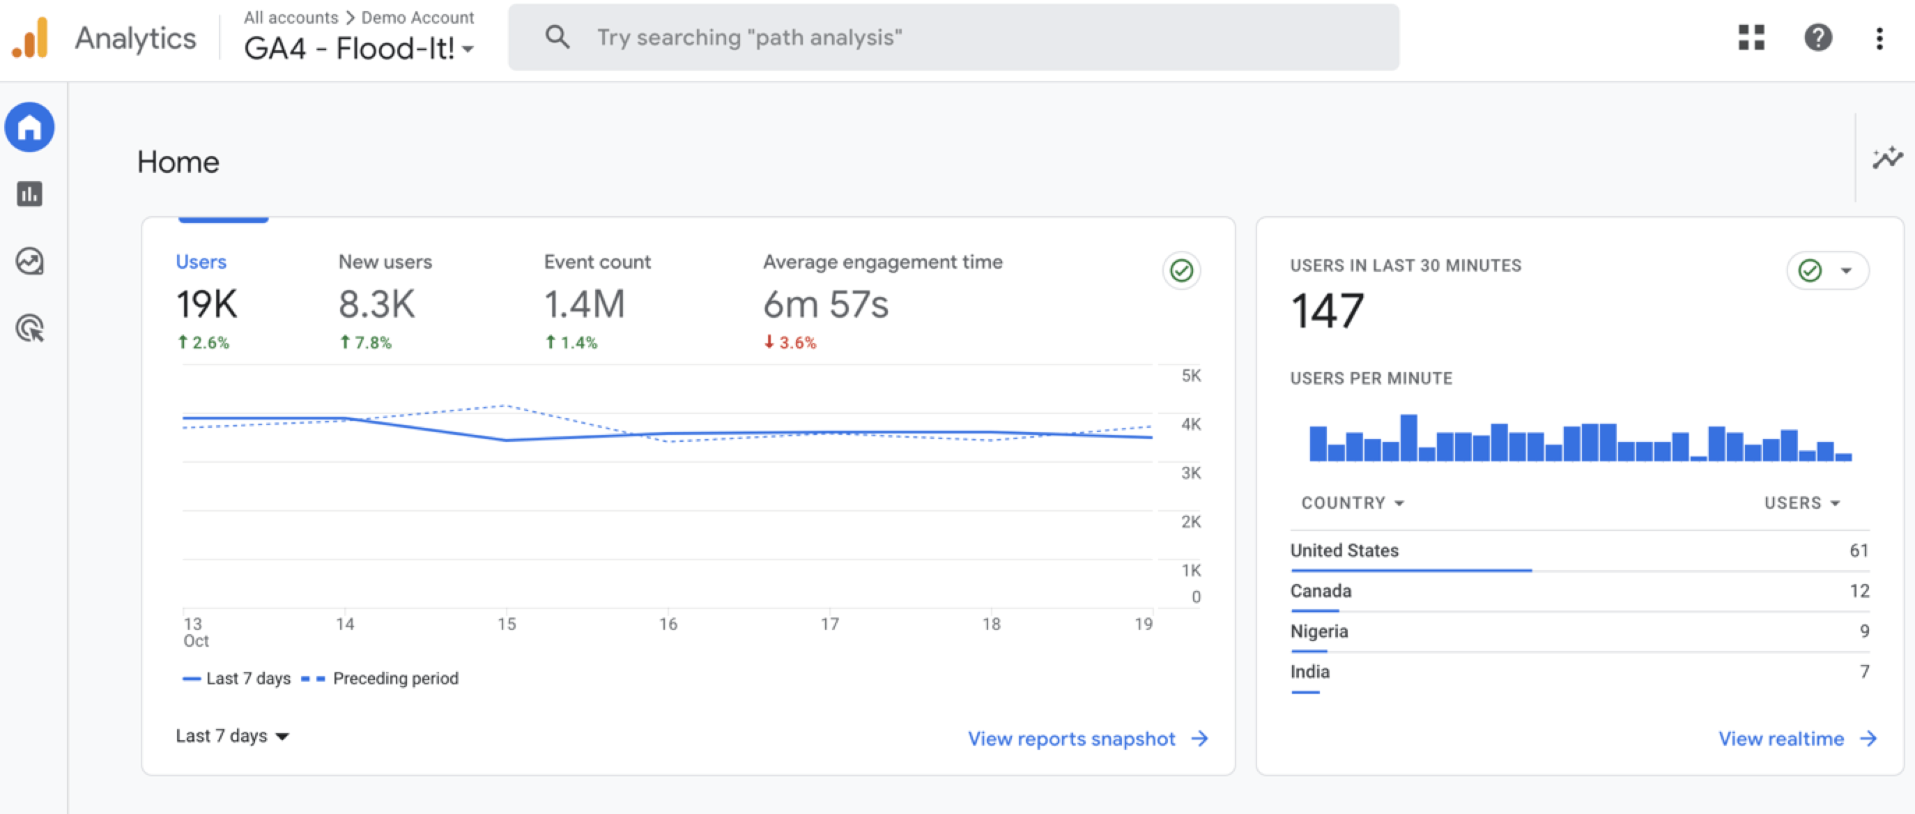Open the Home icon in sidebar

tap(30, 127)
